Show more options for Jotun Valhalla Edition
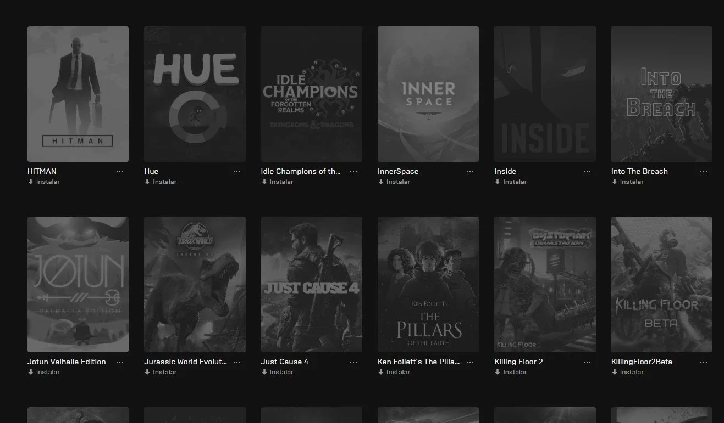 pyautogui.click(x=120, y=362)
